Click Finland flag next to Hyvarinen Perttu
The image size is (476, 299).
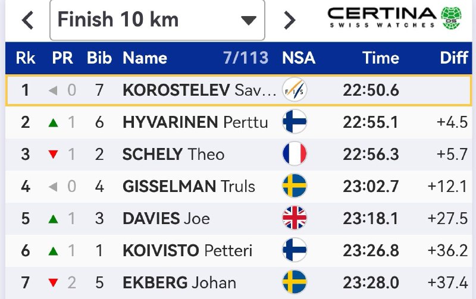click(x=295, y=122)
